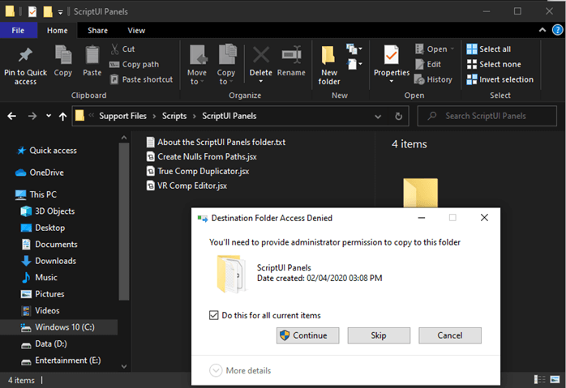Click Cancel in access denied dialog
This screenshot has width=566, height=388.
click(x=450, y=335)
